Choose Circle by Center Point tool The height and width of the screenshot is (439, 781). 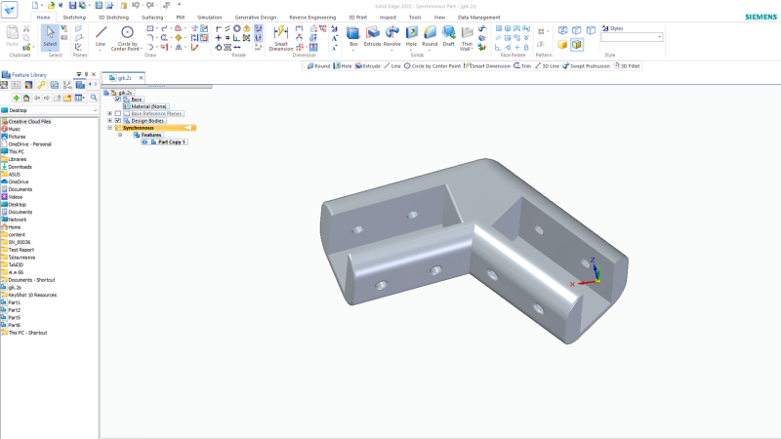click(127, 38)
